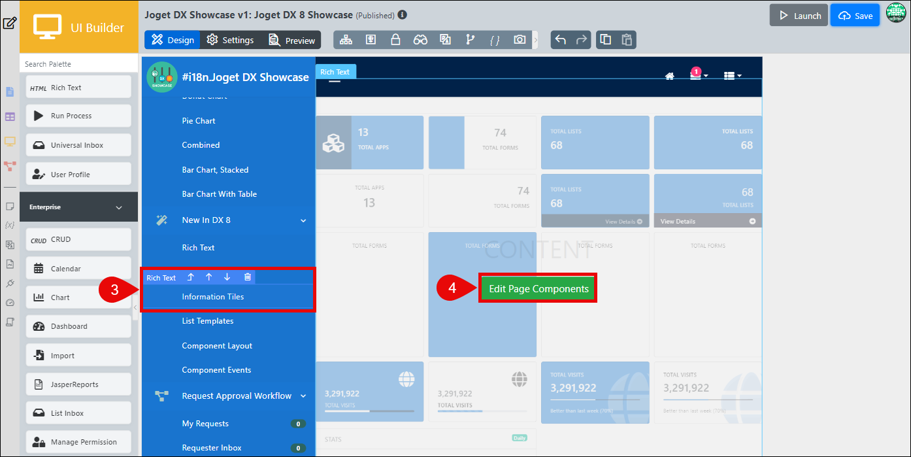Save the userview with Save button
The width and height of the screenshot is (911, 457).
855,16
